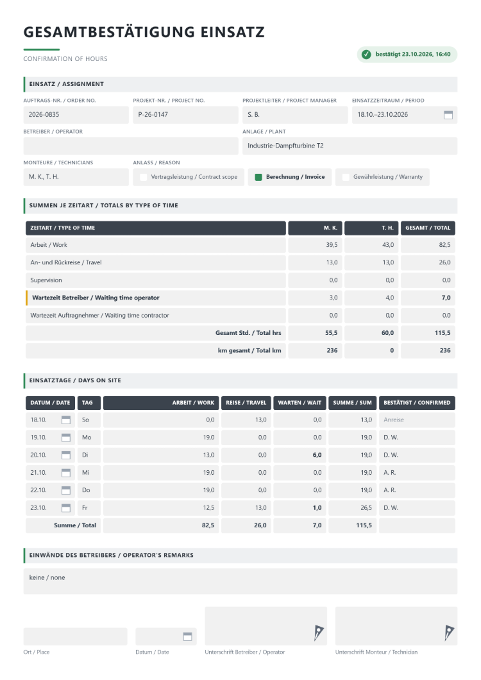Click the Summe / Sum column header
This screenshot has height=680, width=481.
coord(352,403)
